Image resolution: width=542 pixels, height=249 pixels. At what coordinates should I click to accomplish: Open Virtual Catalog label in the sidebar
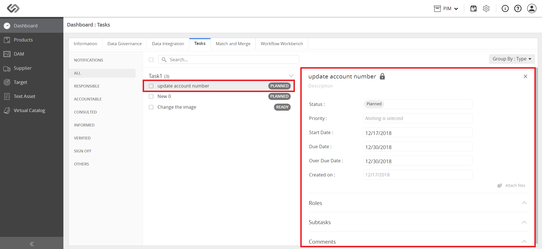(x=29, y=110)
